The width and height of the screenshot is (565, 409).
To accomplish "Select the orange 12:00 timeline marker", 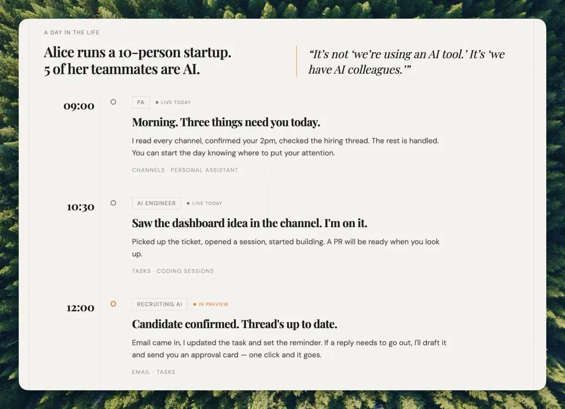I will 113,303.
